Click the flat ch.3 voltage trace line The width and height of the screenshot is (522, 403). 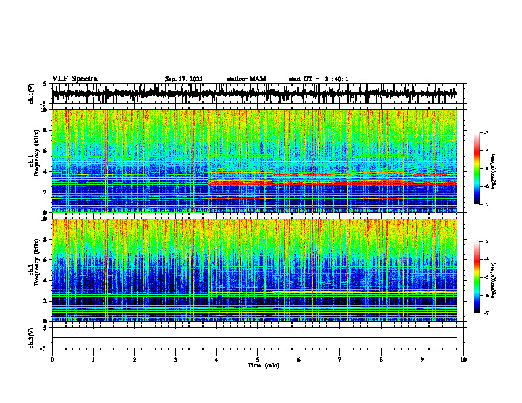click(254, 338)
